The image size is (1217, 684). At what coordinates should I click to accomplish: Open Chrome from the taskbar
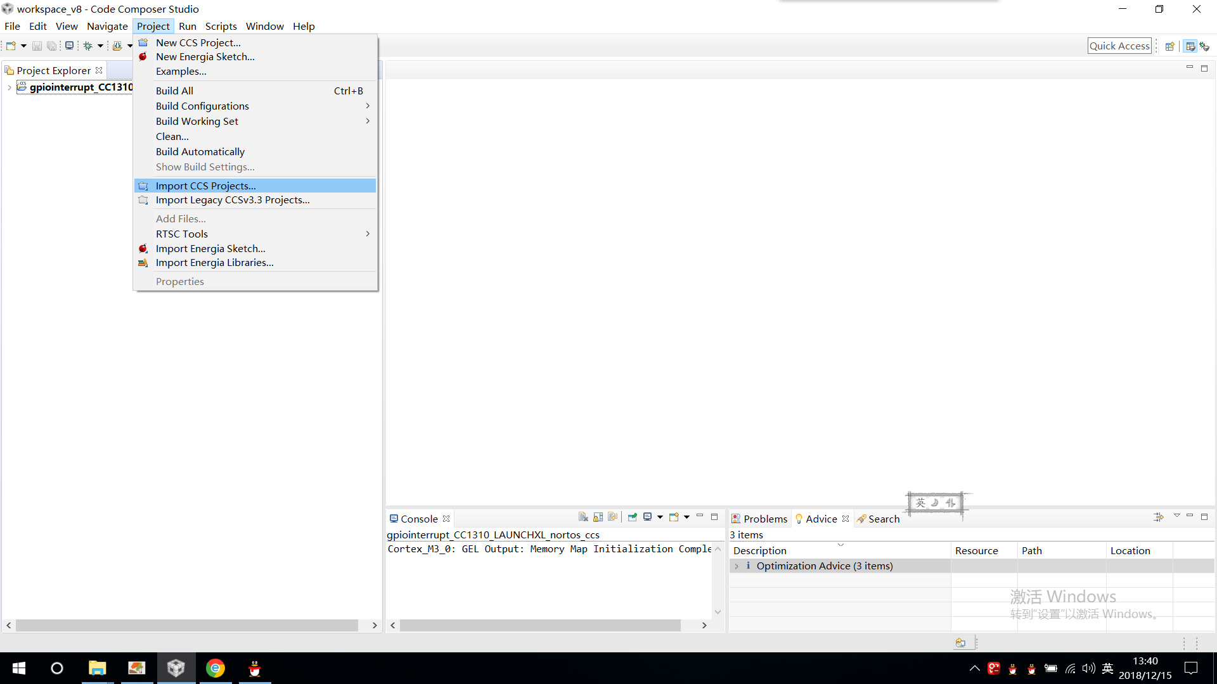(x=215, y=668)
